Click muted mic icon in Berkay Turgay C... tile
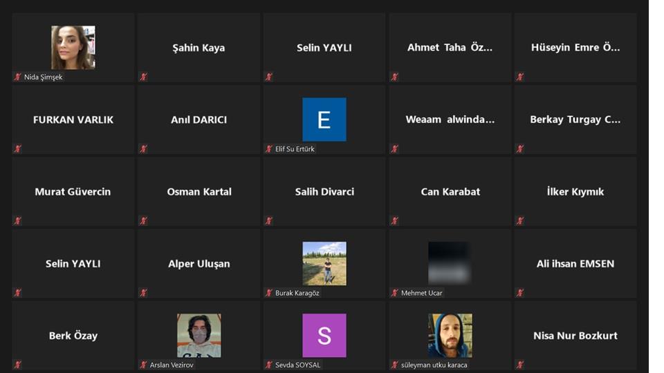This screenshot has height=373, width=664. (520, 149)
